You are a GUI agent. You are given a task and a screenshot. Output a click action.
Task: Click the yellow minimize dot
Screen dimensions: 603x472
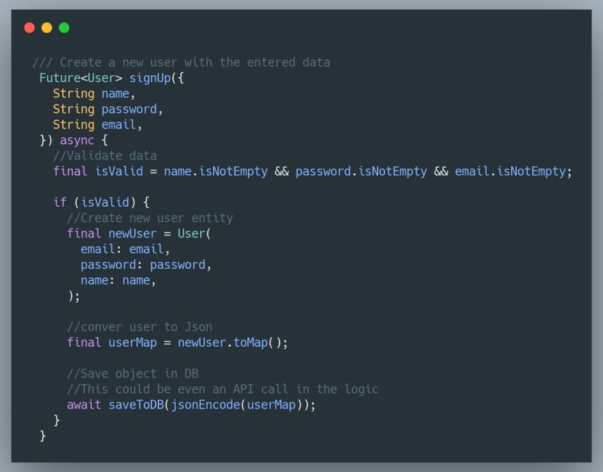[x=47, y=27]
